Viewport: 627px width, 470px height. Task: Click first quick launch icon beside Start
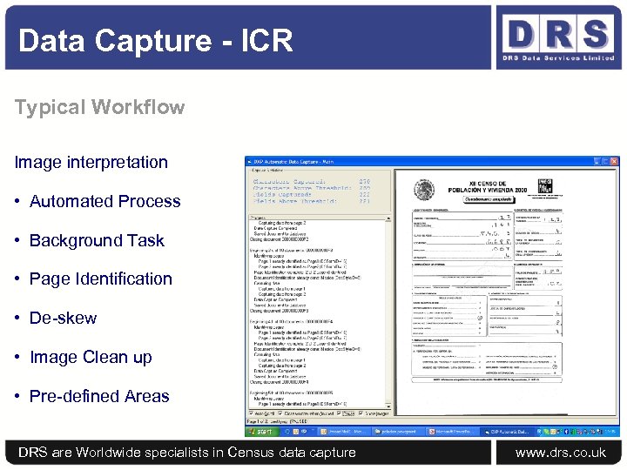(287, 432)
